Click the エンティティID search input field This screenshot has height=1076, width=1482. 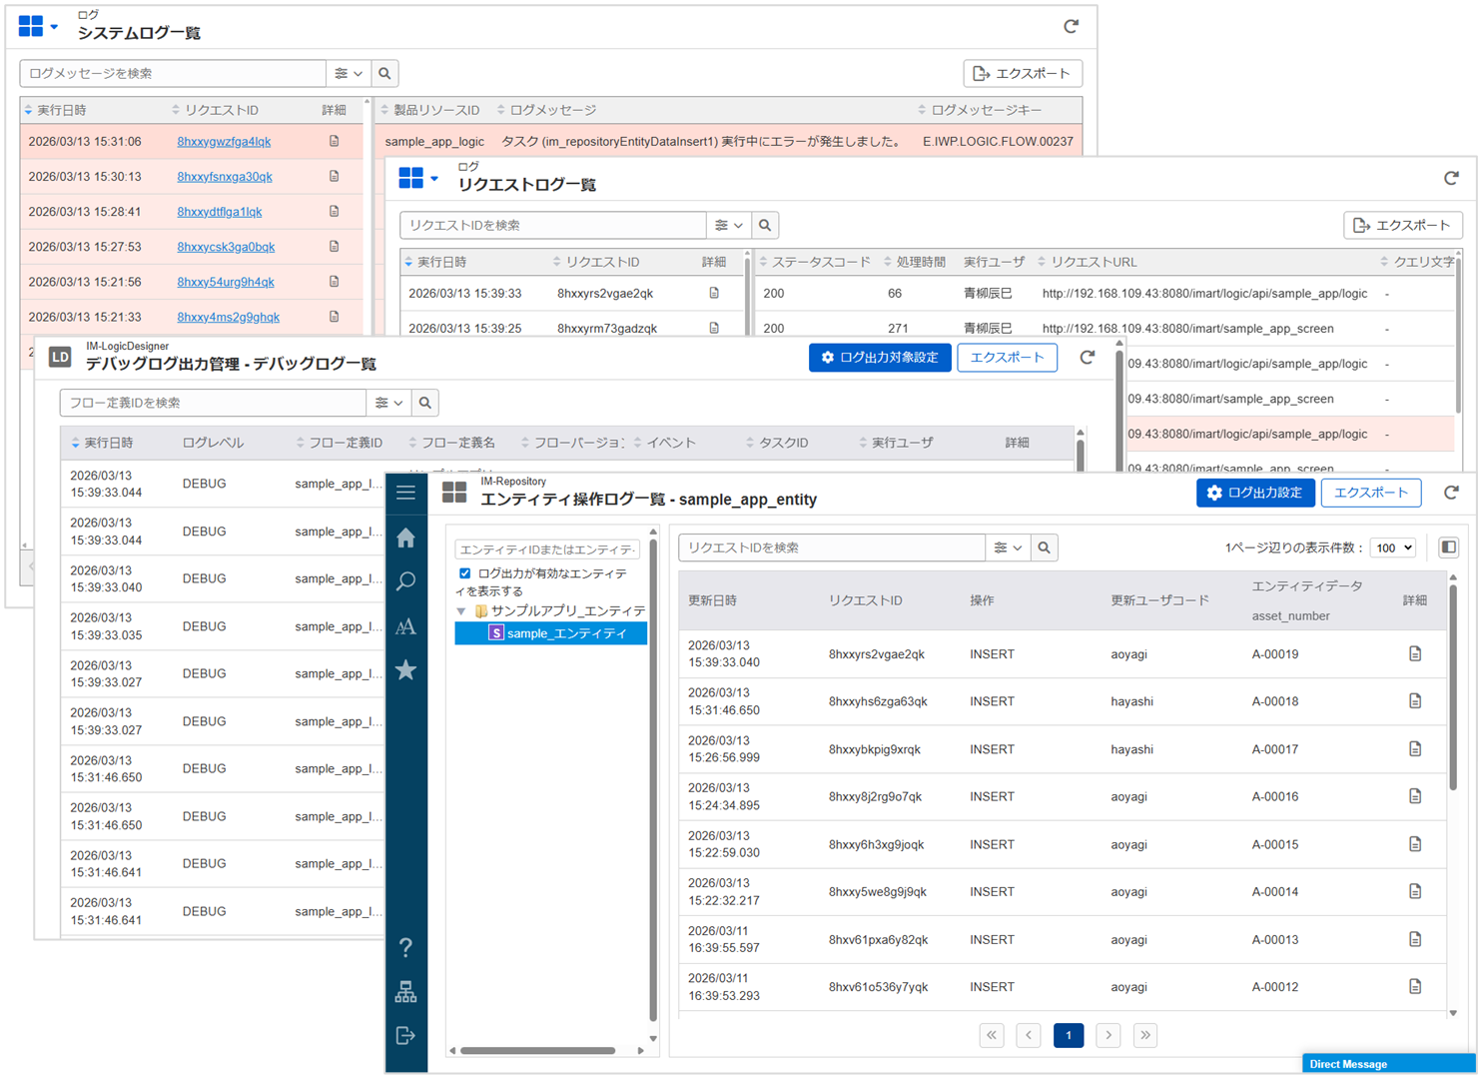tap(546, 549)
